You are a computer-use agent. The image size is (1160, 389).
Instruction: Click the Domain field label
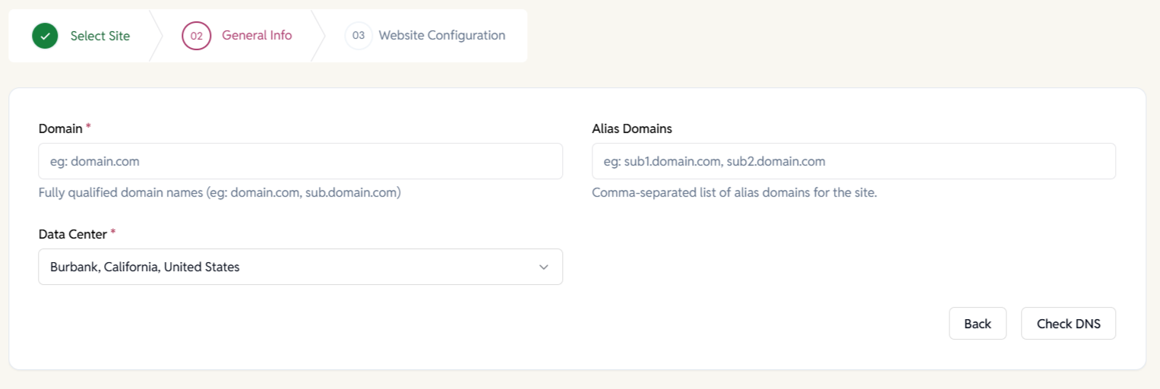(60, 128)
